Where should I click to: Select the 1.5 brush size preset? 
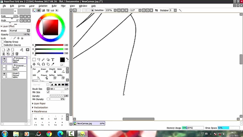click(55, 118)
